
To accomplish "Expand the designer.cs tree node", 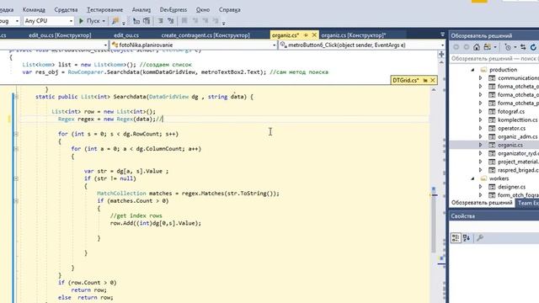I will (481, 187).
